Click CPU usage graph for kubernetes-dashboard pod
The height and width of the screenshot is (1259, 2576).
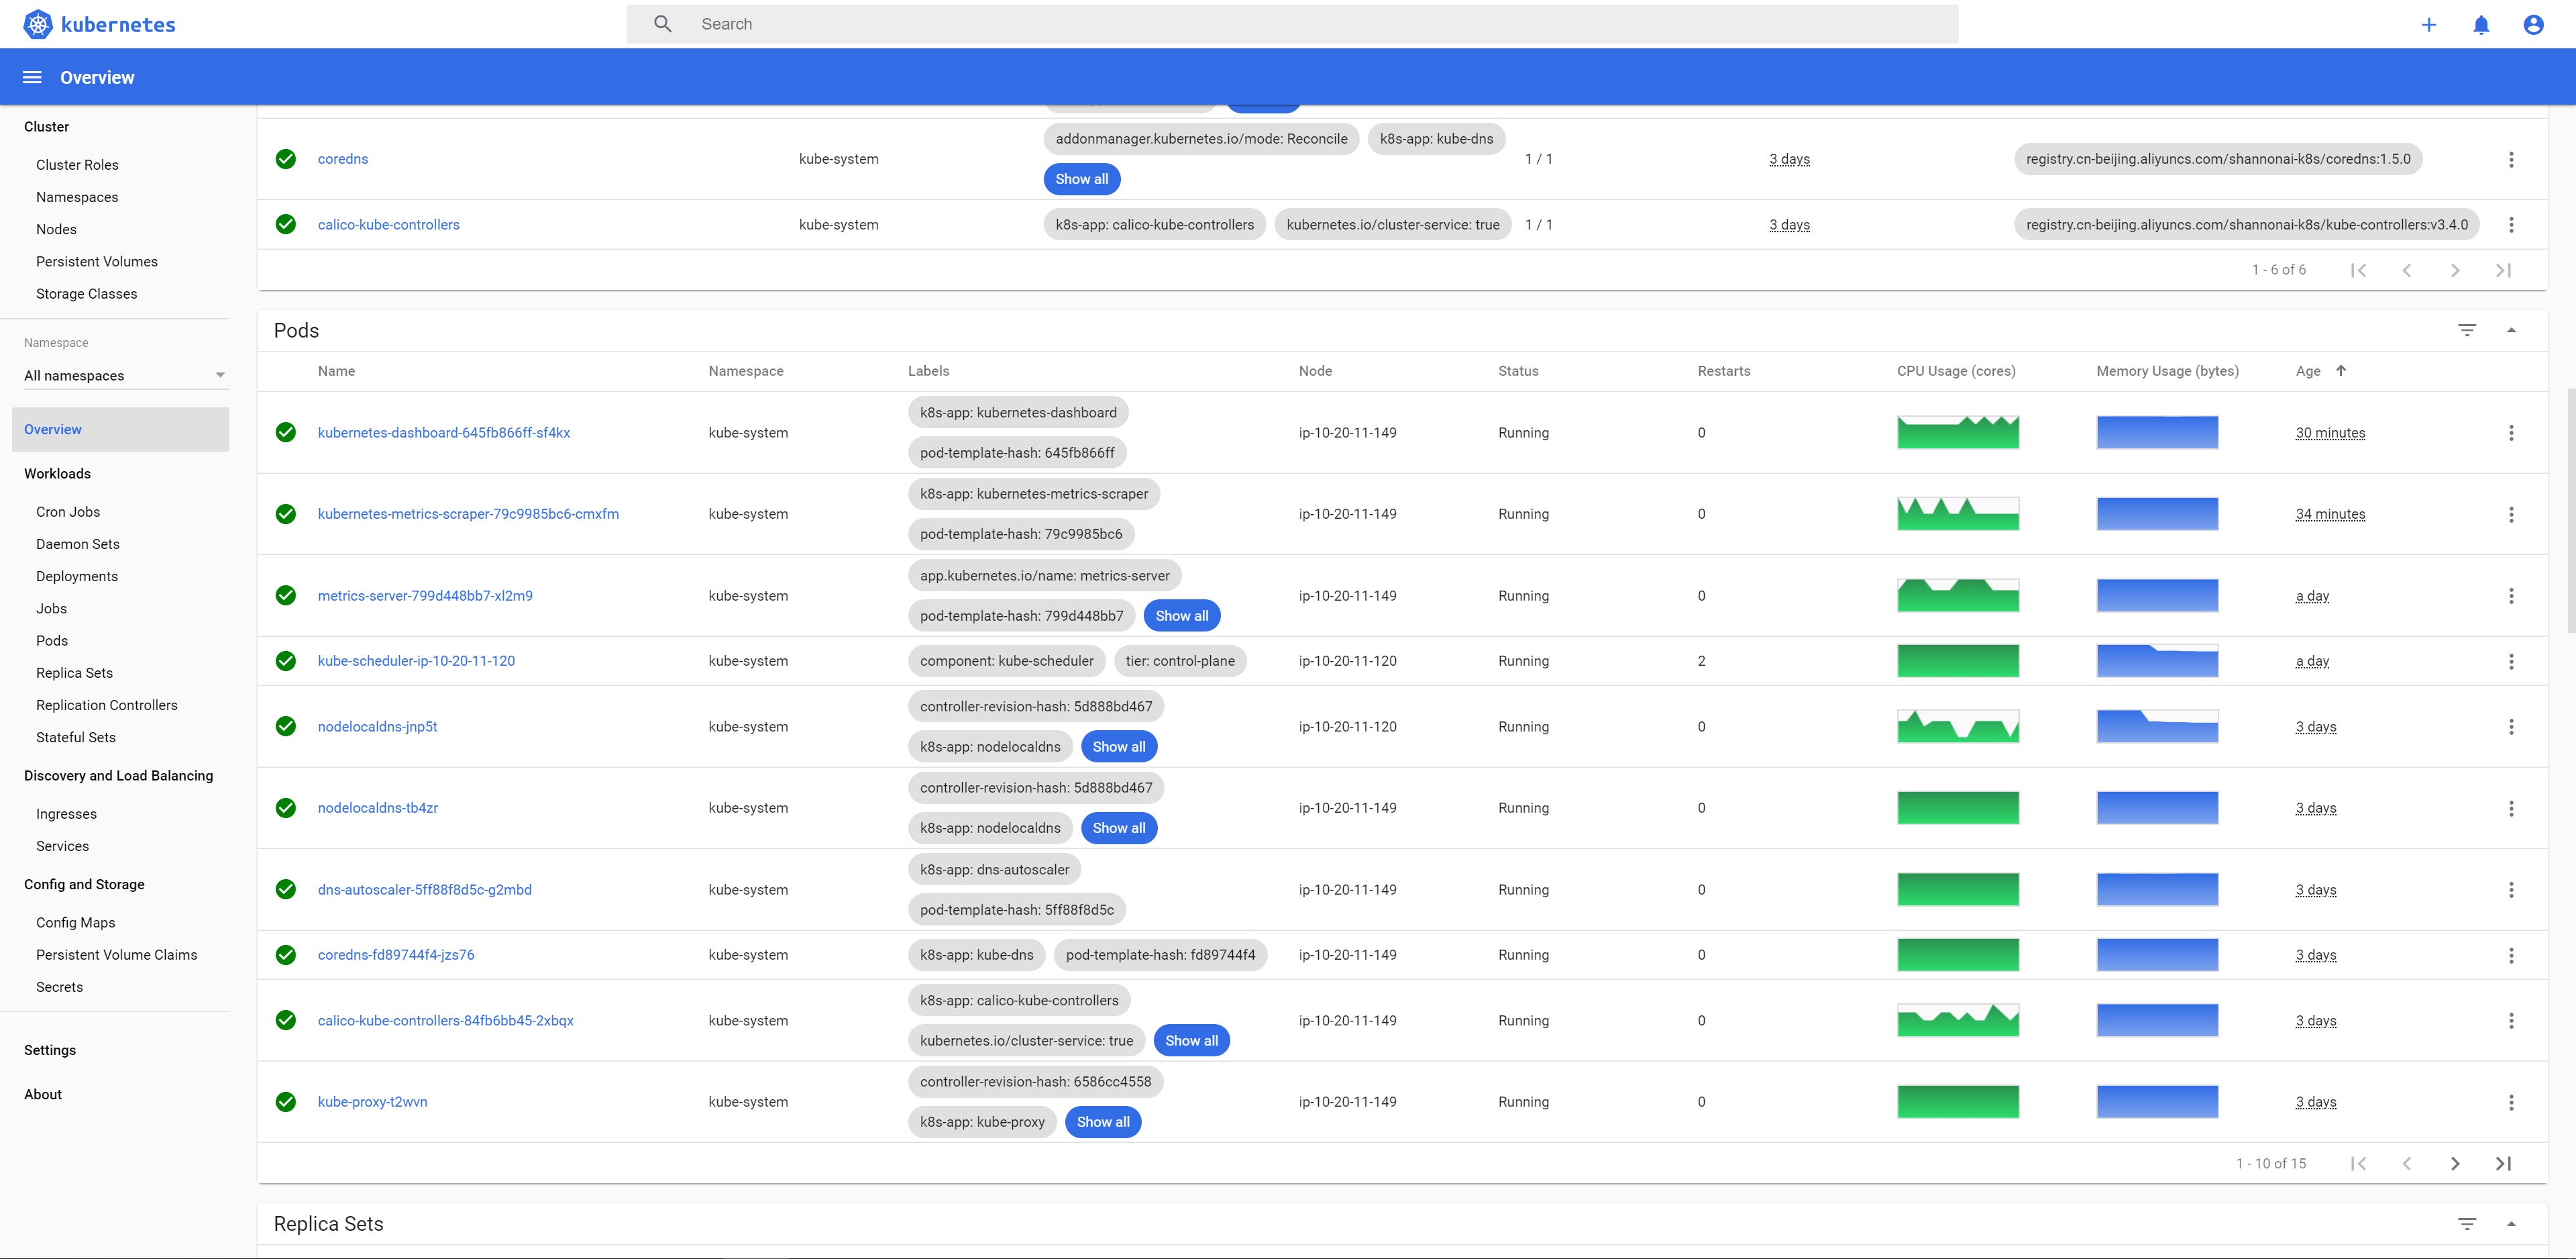(x=1958, y=432)
